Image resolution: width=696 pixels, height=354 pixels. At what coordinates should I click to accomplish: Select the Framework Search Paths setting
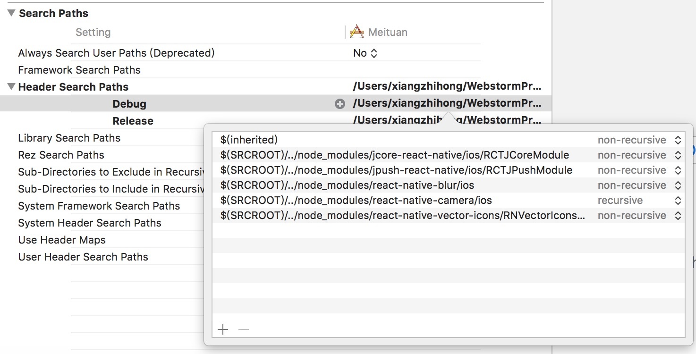(79, 70)
